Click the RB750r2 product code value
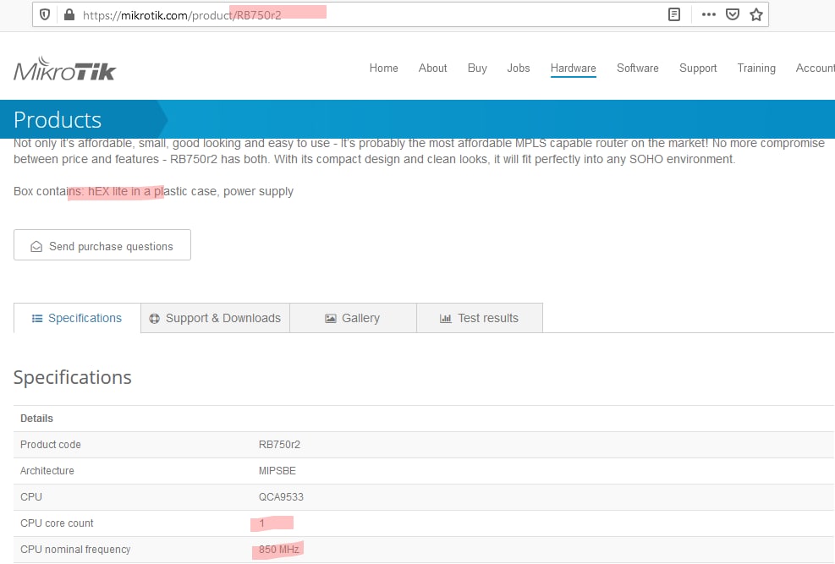 pos(279,444)
